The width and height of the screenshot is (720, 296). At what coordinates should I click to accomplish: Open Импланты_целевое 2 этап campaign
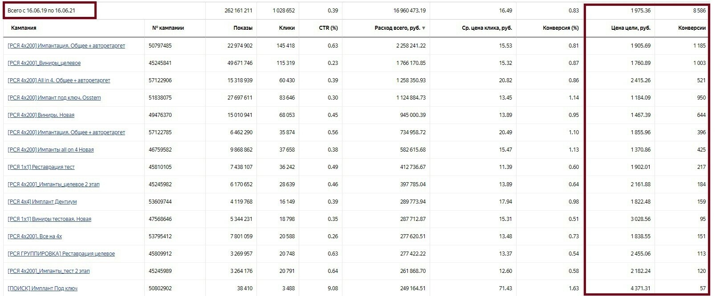53,184
